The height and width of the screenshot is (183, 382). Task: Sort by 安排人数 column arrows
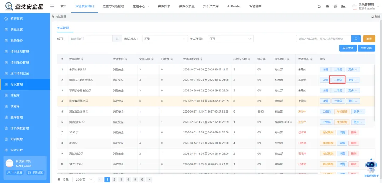(152, 59)
